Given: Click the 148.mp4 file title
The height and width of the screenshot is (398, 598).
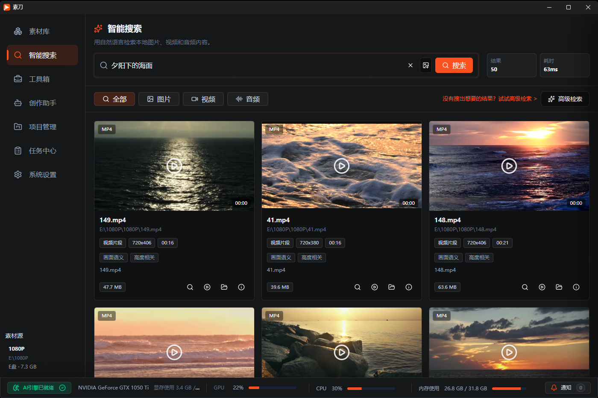Looking at the screenshot, I should 448,220.
